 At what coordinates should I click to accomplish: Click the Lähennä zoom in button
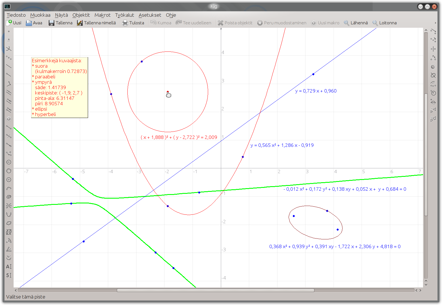(x=356, y=23)
